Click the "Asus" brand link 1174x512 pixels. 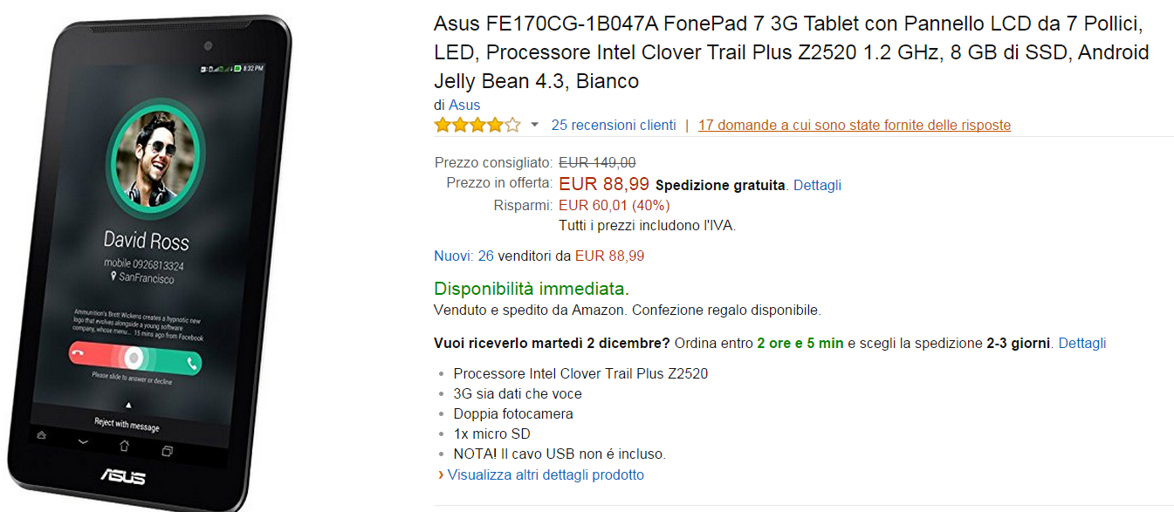[463, 105]
